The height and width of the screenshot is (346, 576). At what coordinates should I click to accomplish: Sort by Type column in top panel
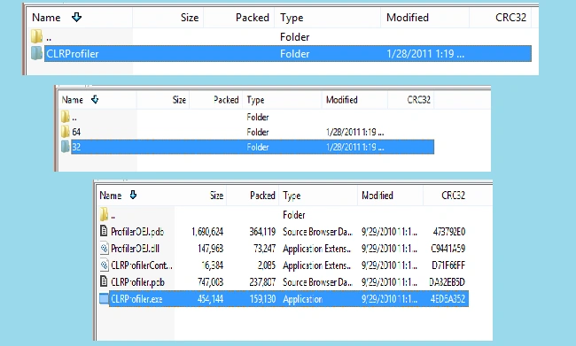[x=292, y=18]
